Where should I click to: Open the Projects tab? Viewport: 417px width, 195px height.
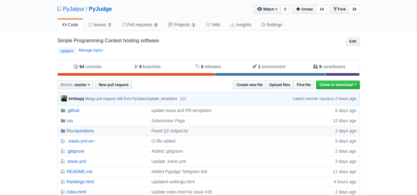[x=182, y=25]
